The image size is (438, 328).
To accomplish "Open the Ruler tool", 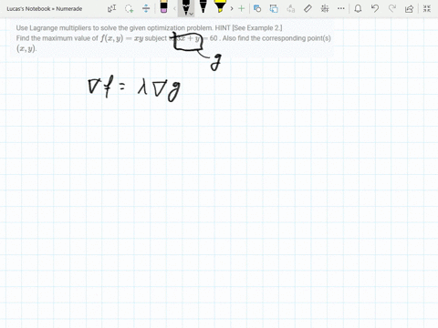I will coord(308,8).
